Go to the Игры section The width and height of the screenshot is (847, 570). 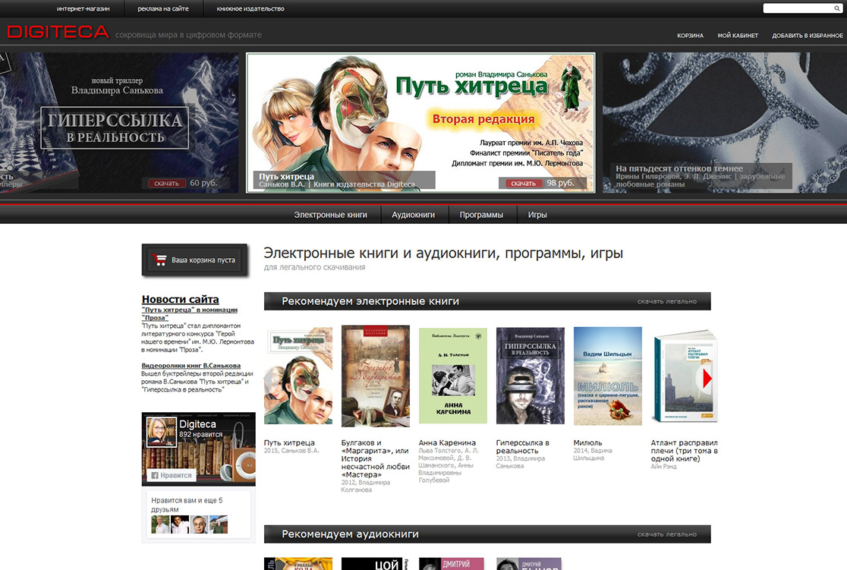[537, 215]
